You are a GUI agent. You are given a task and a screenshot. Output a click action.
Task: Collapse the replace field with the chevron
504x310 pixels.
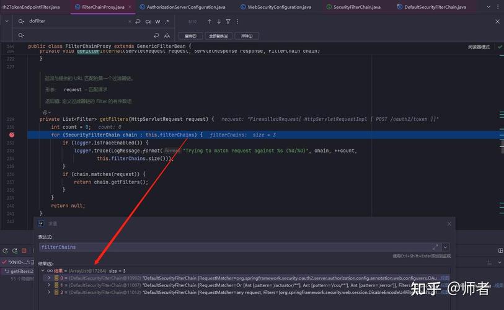point(7,21)
